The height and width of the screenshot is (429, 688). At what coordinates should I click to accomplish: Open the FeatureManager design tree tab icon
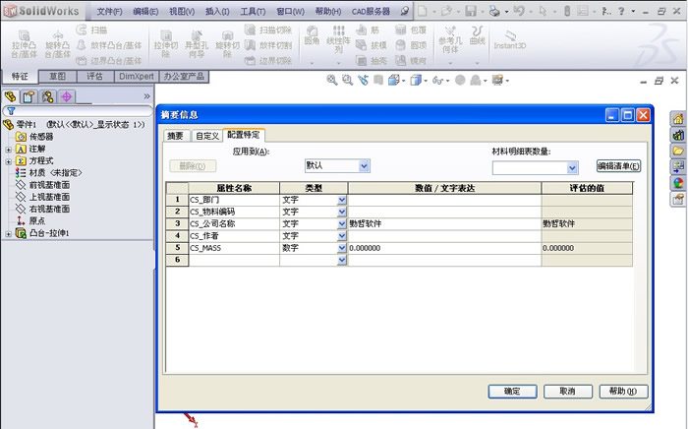pos(12,96)
